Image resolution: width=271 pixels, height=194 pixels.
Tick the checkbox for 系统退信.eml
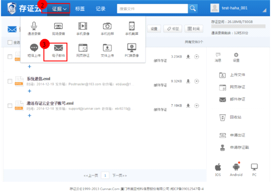point(10,81)
